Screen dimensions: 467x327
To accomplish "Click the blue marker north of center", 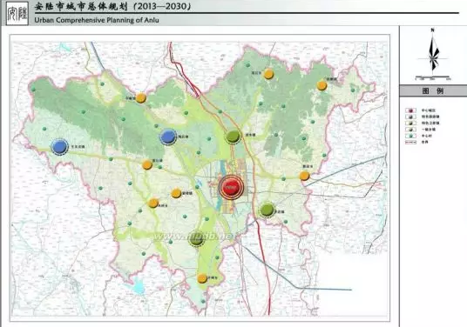I will (168, 137).
